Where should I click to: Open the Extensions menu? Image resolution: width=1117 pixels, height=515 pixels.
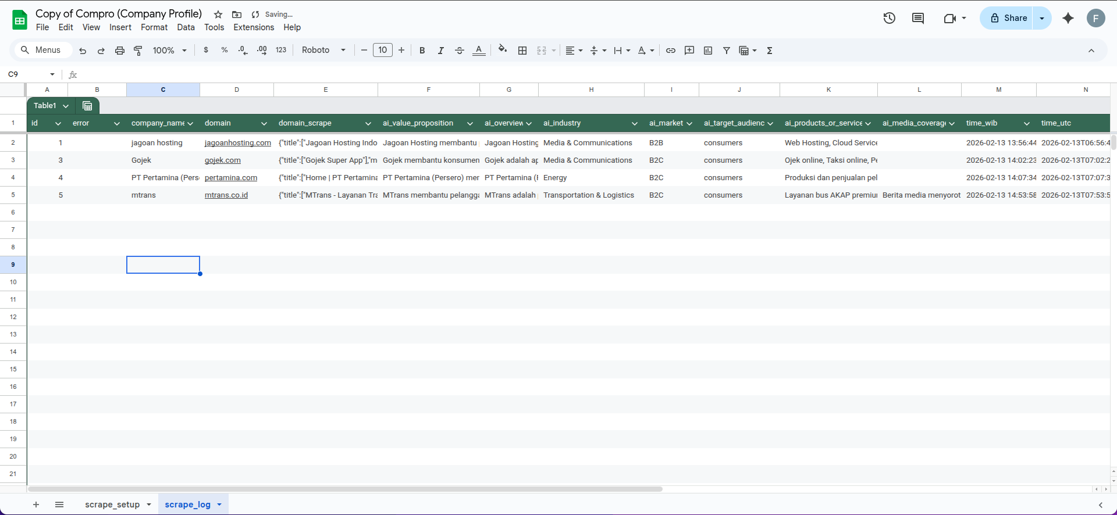point(253,27)
